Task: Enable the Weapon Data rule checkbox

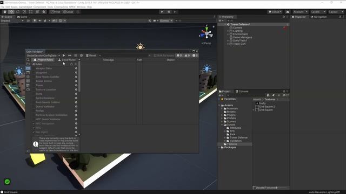Action: pos(34,68)
